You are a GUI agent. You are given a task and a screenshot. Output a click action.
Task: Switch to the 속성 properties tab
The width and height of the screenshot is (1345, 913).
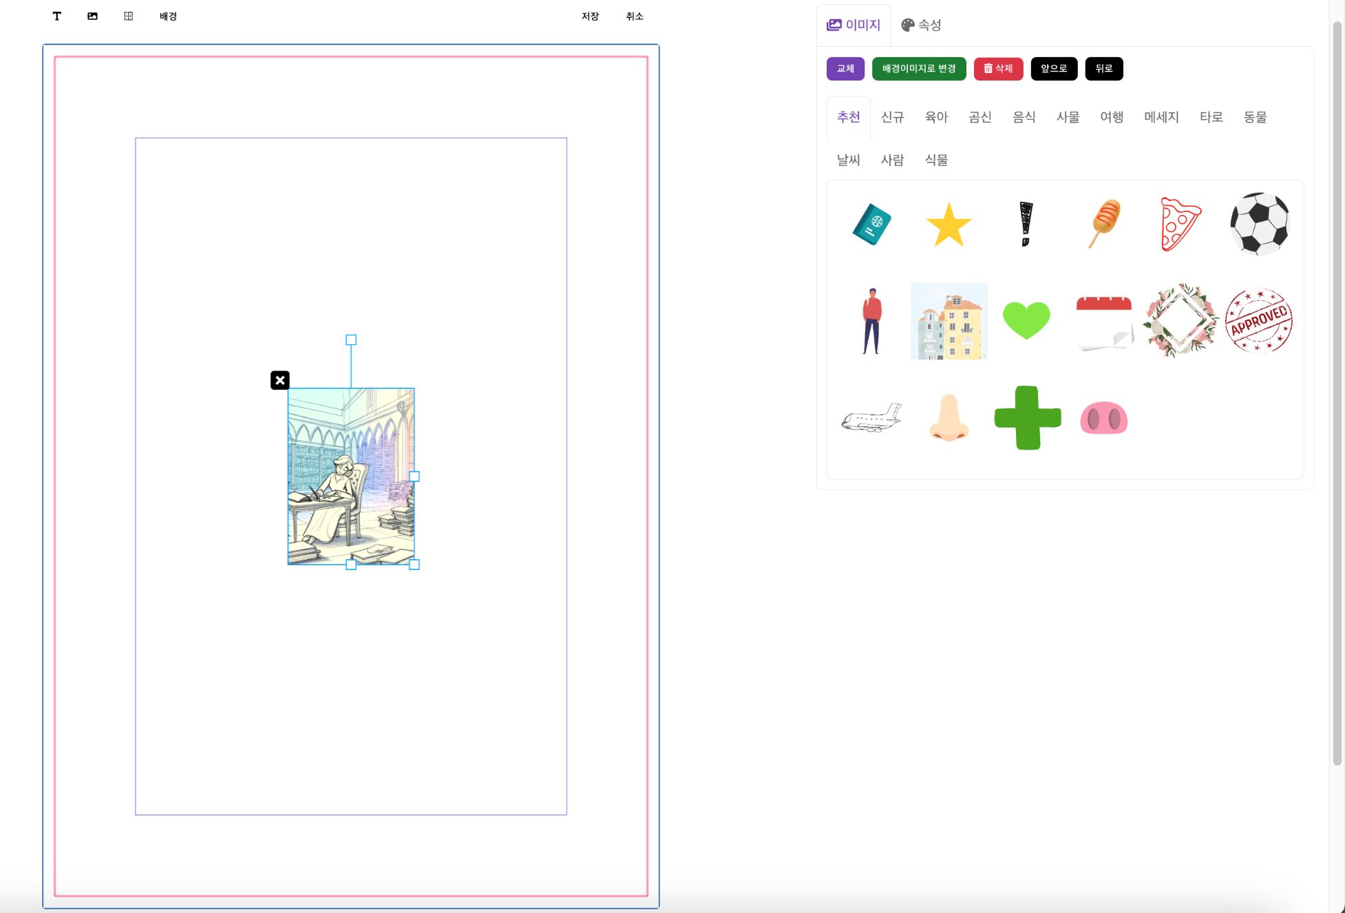coord(921,25)
